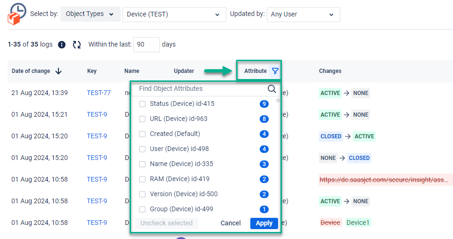Image resolution: width=453 pixels, height=239 pixels.
Task: Click the Key column header
Action: pyautogui.click(x=92, y=71)
